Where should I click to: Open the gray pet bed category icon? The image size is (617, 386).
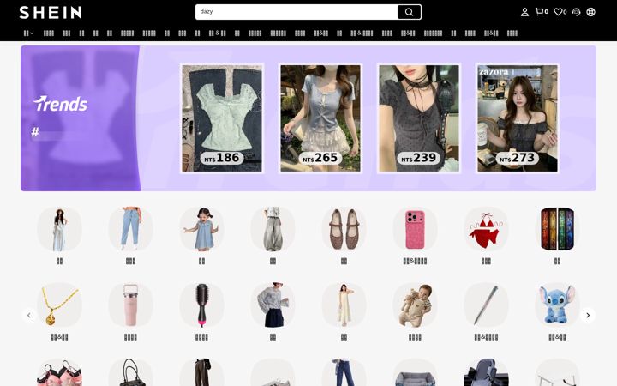tap(415, 372)
